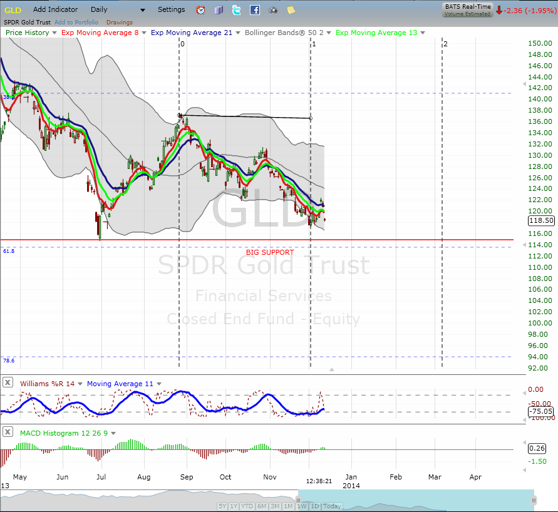Screen dimensions: 558x512
Task: Select the 1D time range button
Action: (x=315, y=506)
